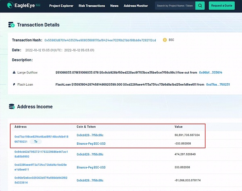Click the 'To' tag on first address
The height and width of the screenshot is (191, 242).
pyautogui.click(x=35, y=142)
